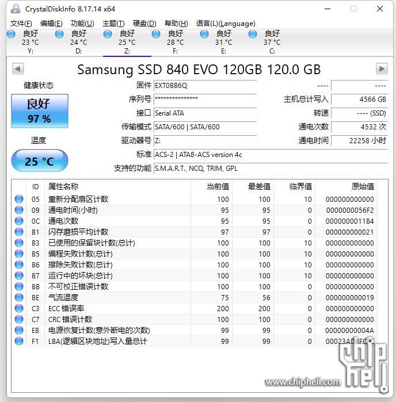The height and width of the screenshot is (402, 396).
Task: Click the CrystalDiskInfo app icon in title bar
Action: (16, 9)
